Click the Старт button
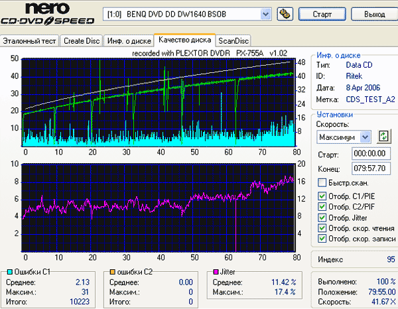 click(x=322, y=14)
